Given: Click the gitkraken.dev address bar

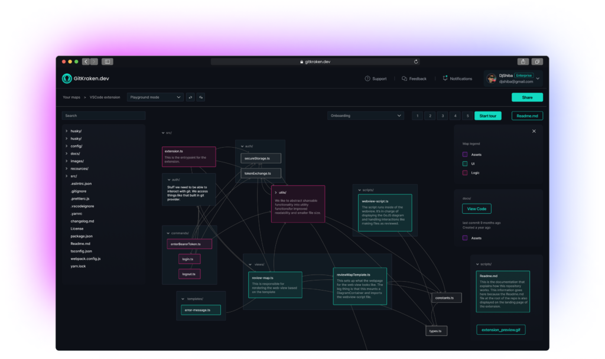Looking at the screenshot, I should tap(315, 61).
